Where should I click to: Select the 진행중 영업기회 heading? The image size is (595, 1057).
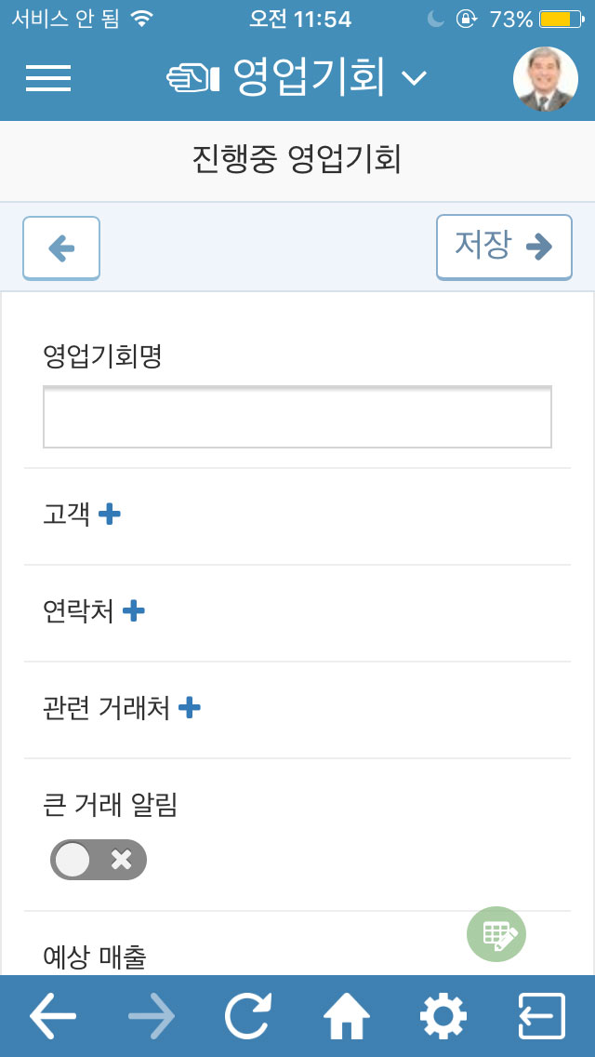pyautogui.click(x=297, y=160)
